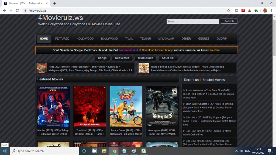Open Asur Welcome to Your Dark Side link
The image size is (276, 155).
pos(208,94)
